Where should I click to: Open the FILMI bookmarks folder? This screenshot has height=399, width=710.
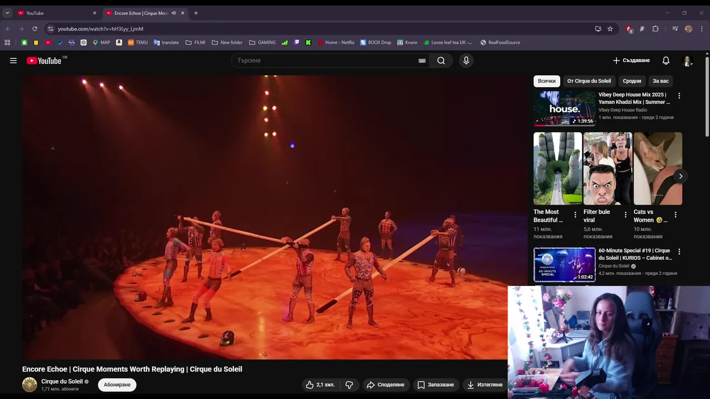coord(195,42)
